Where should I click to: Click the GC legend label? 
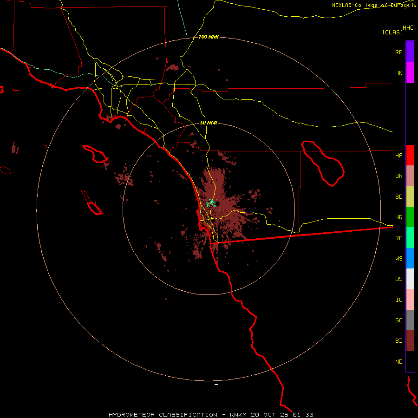[398, 320]
